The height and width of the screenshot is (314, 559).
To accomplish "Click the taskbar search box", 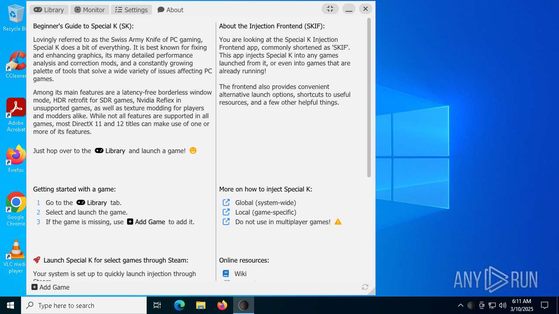I will tap(84, 305).
